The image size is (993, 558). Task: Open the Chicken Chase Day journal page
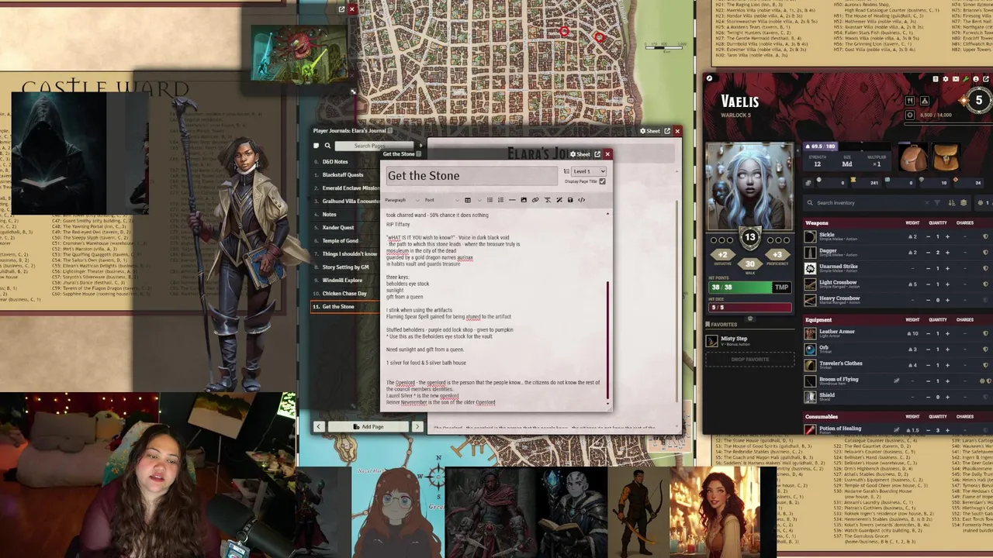point(345,294)
